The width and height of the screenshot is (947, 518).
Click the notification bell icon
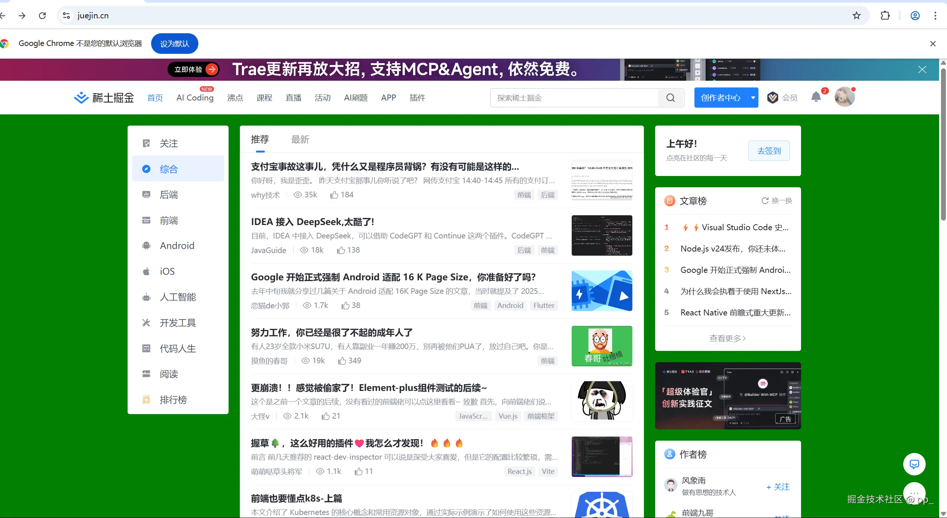816,97
